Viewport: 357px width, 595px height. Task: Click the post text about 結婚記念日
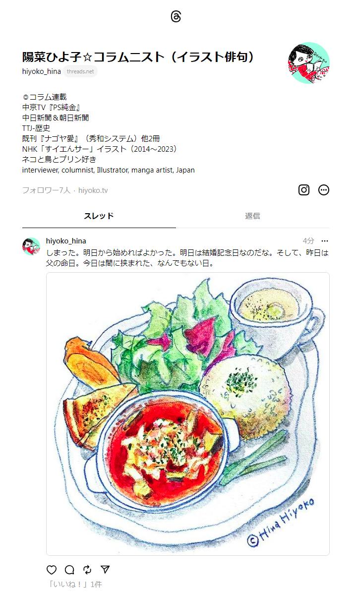point(187,258)
